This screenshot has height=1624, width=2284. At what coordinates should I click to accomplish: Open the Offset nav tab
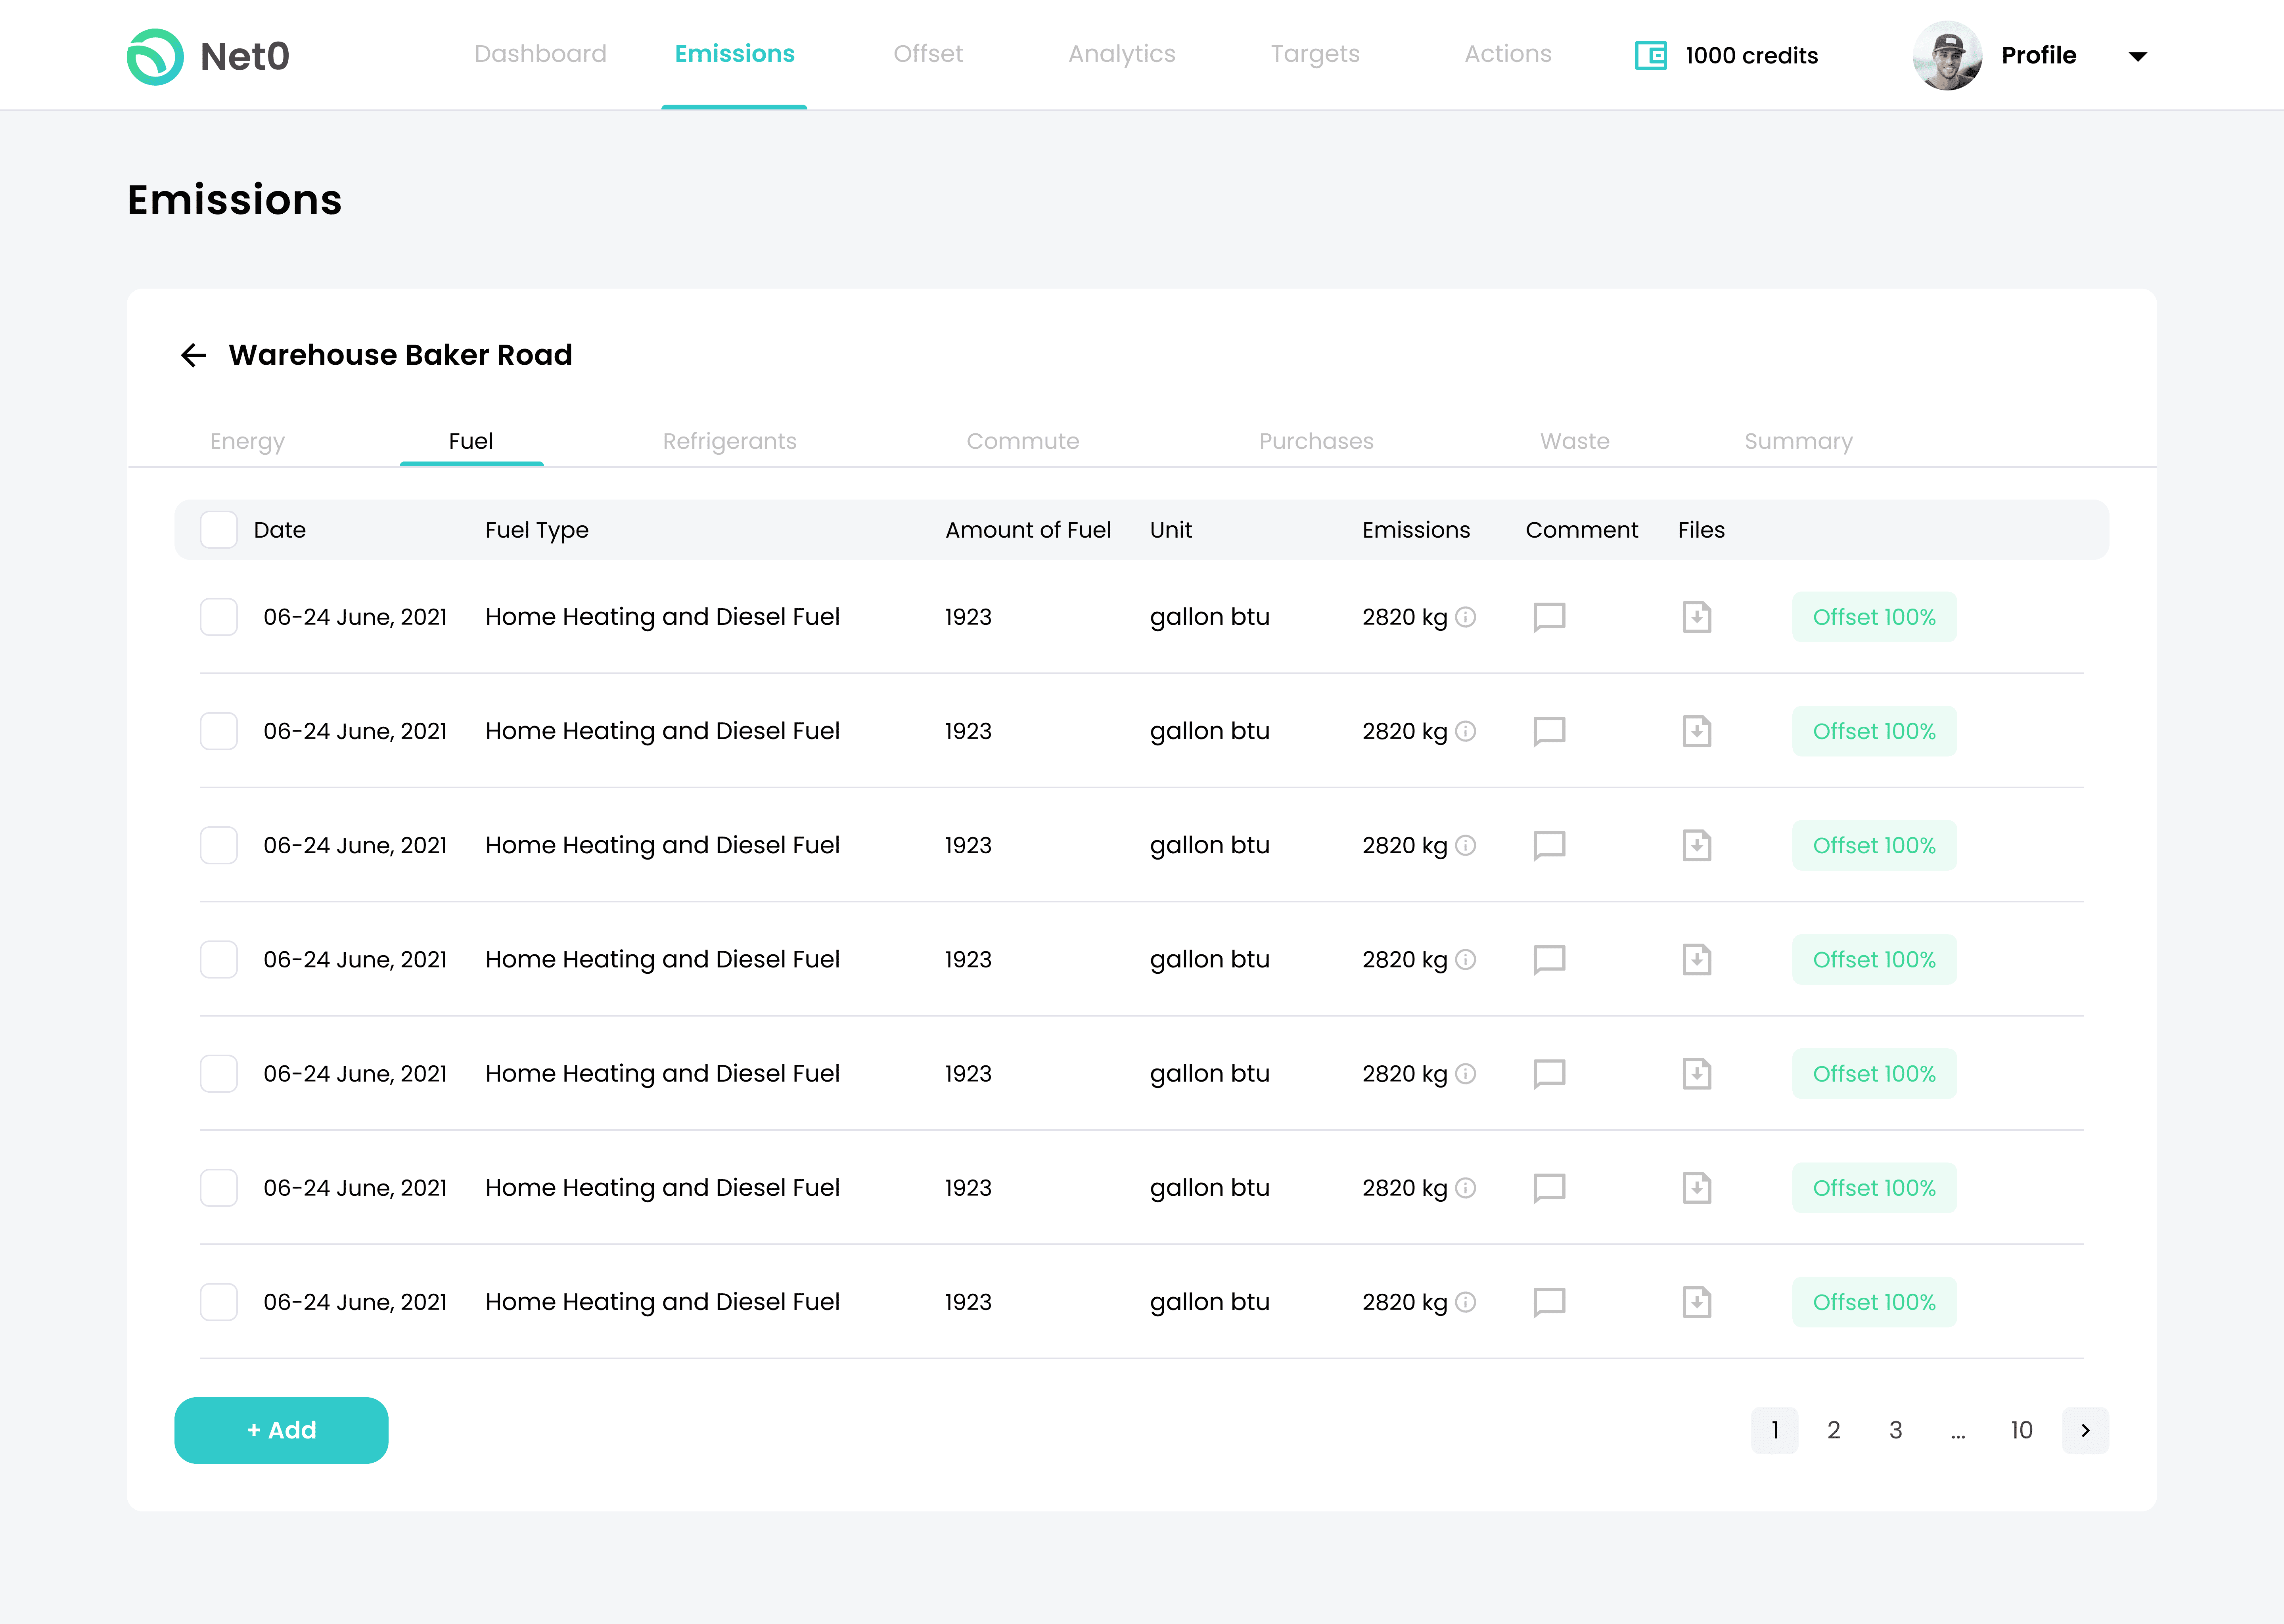click(928, 54)
